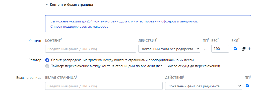Open the white page action dropdown
Viewport: 254px width, 95px height.
(x=204, y=86)
